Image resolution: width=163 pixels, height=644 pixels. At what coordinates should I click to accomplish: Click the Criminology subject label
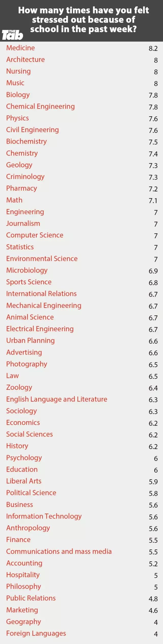pos(25,177)
